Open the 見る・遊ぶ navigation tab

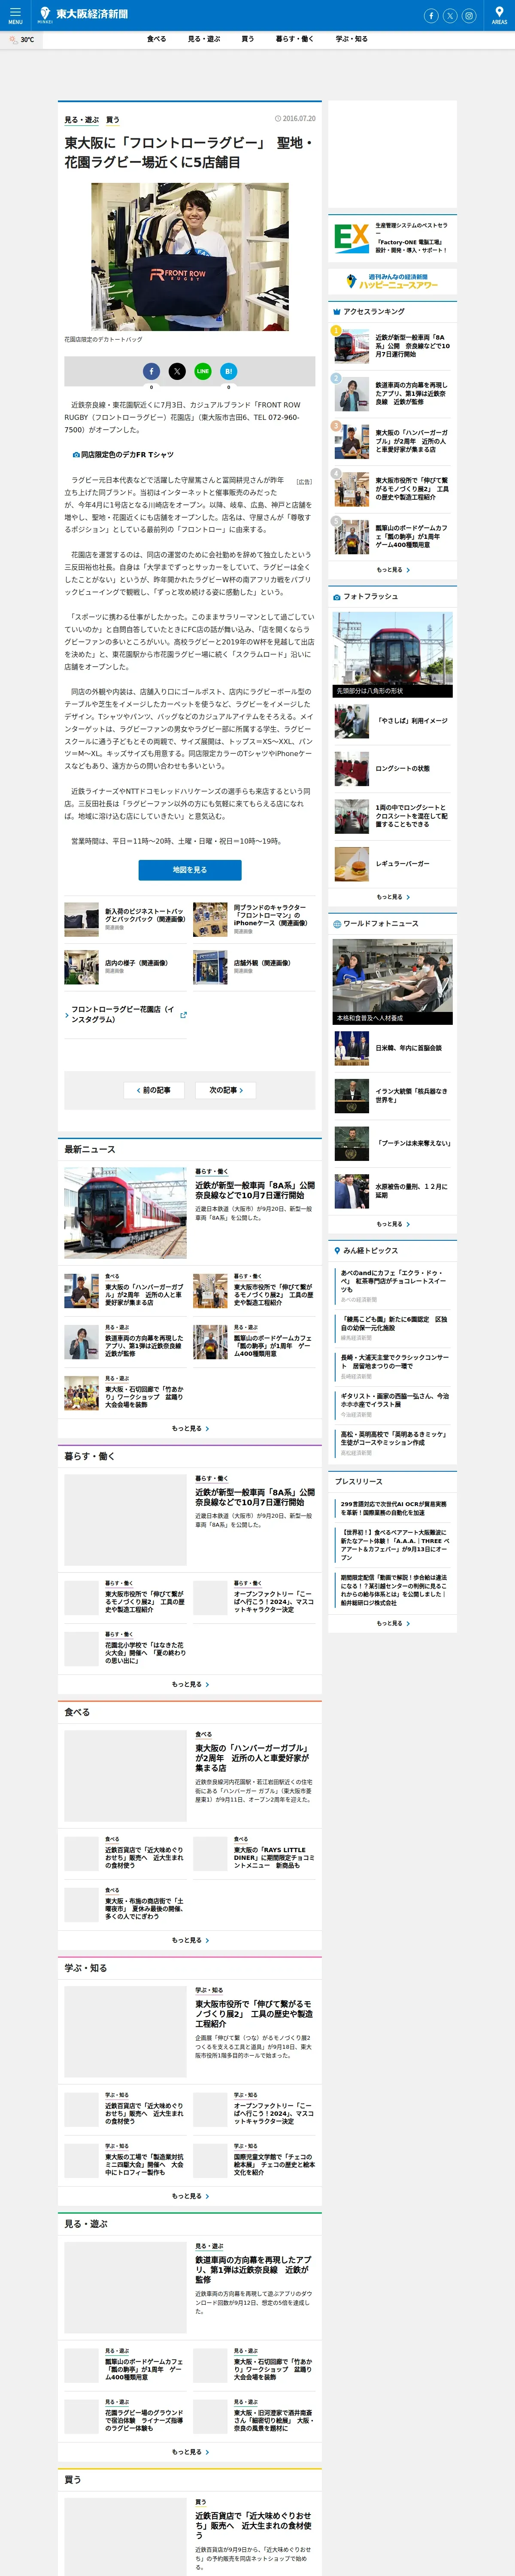point(204,39)
